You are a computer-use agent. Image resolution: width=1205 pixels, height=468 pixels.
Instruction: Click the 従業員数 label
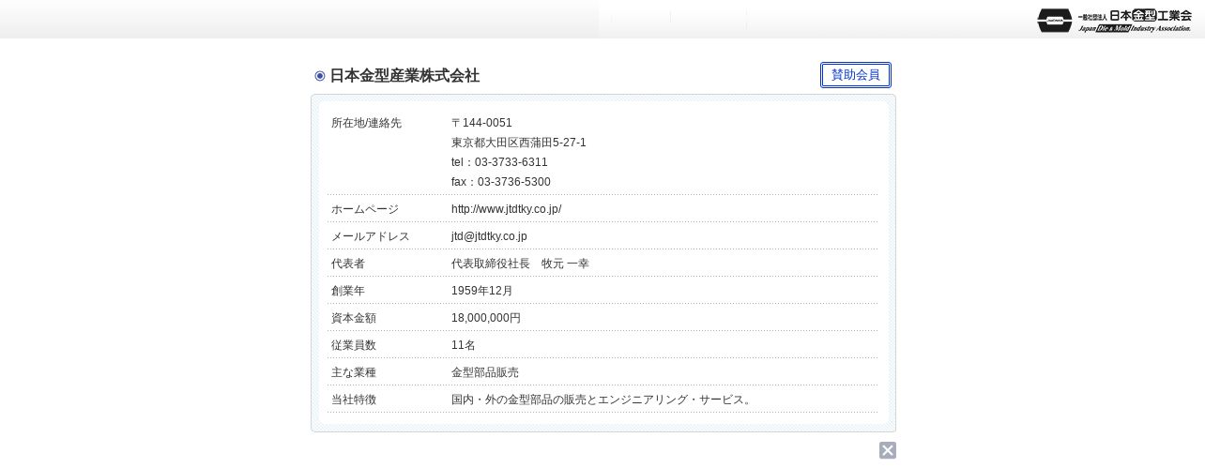pos(354,345)
